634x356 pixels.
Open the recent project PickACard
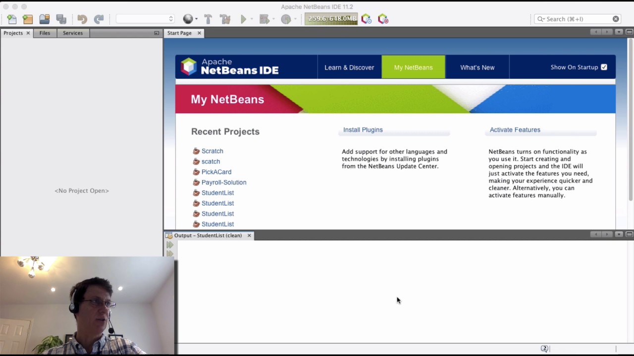tap(216, 172)
